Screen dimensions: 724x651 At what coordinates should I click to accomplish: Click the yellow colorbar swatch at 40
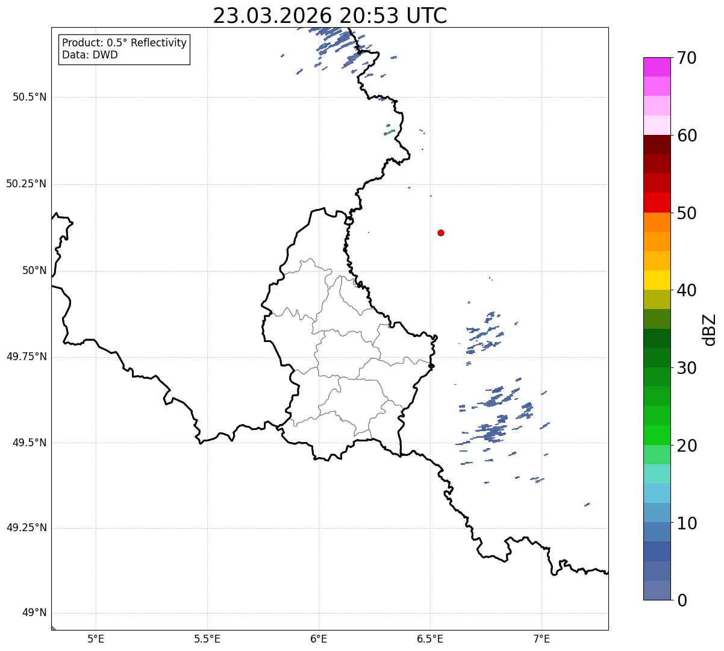[657, 281]
